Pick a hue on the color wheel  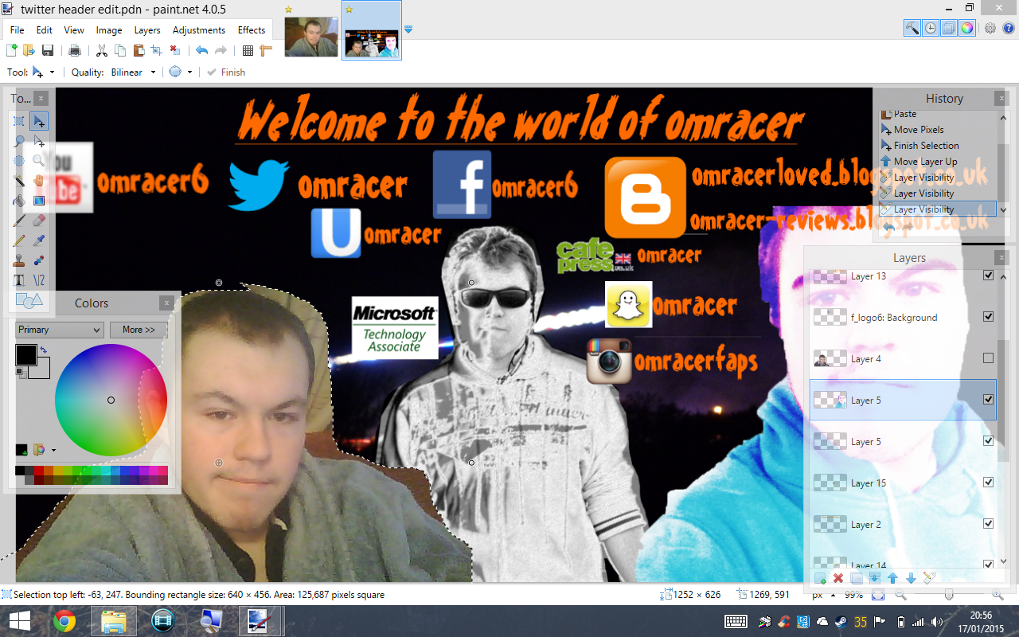111,400
